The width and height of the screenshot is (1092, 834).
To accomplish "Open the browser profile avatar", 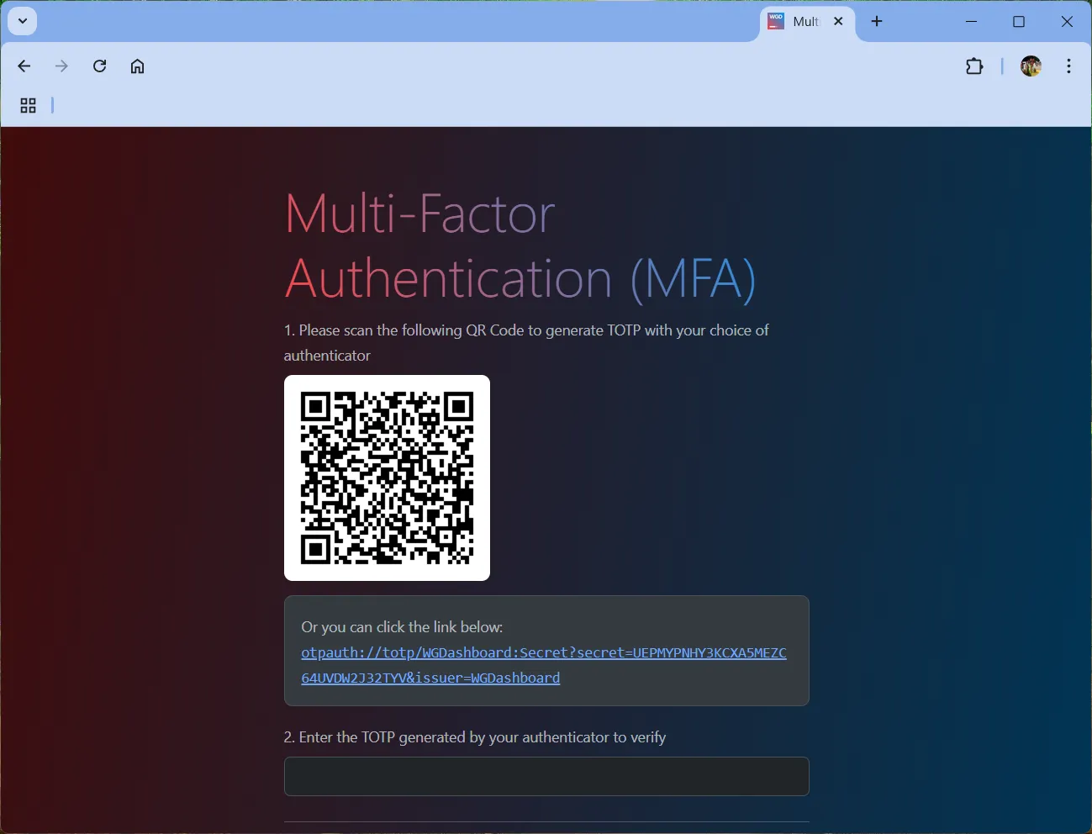I will [1031, 66].
